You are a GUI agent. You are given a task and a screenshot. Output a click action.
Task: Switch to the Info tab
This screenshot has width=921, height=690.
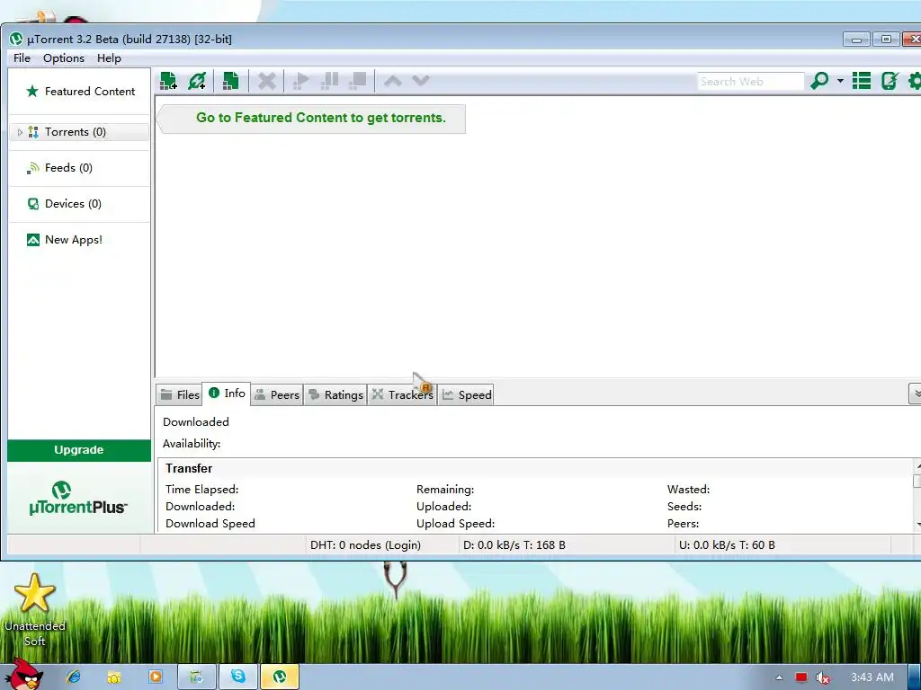227,394
